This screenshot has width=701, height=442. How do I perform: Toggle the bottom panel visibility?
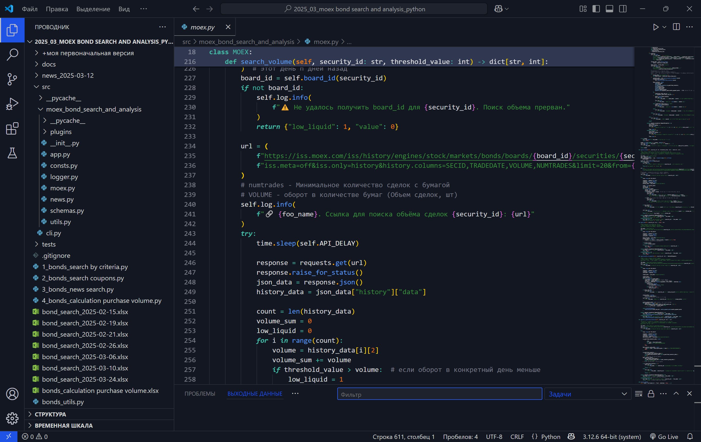tap(609, 9)
